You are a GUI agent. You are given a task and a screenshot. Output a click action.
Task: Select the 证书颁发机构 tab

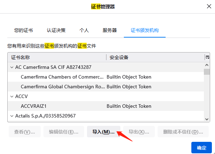[145, 30]
